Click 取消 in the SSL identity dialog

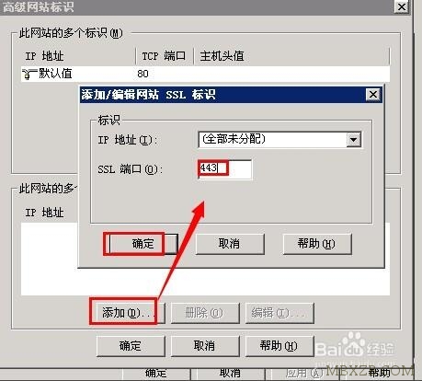click(x=230, y=244)
